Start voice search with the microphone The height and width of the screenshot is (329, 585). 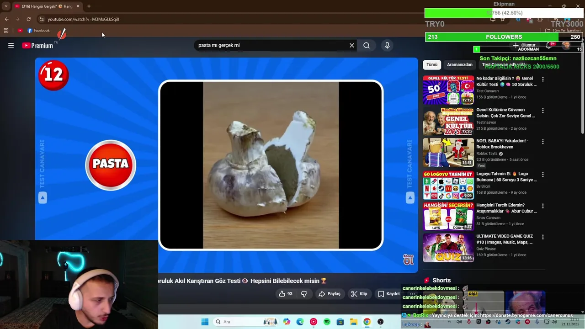387,45
